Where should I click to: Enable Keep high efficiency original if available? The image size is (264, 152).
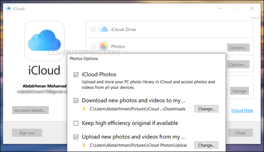click(76, 123)
